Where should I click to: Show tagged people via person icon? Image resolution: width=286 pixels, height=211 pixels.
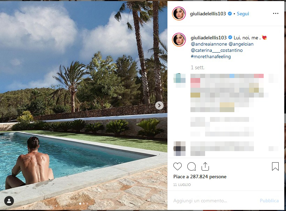coord(9,201)
